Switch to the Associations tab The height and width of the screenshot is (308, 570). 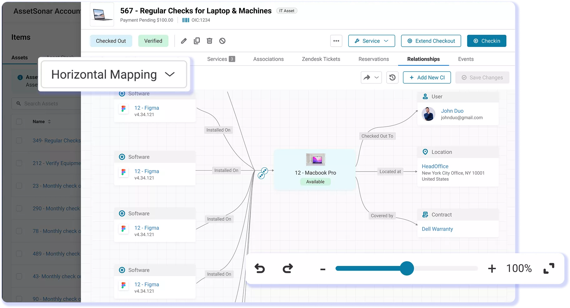pyautogui.click(x=268, y=59)
